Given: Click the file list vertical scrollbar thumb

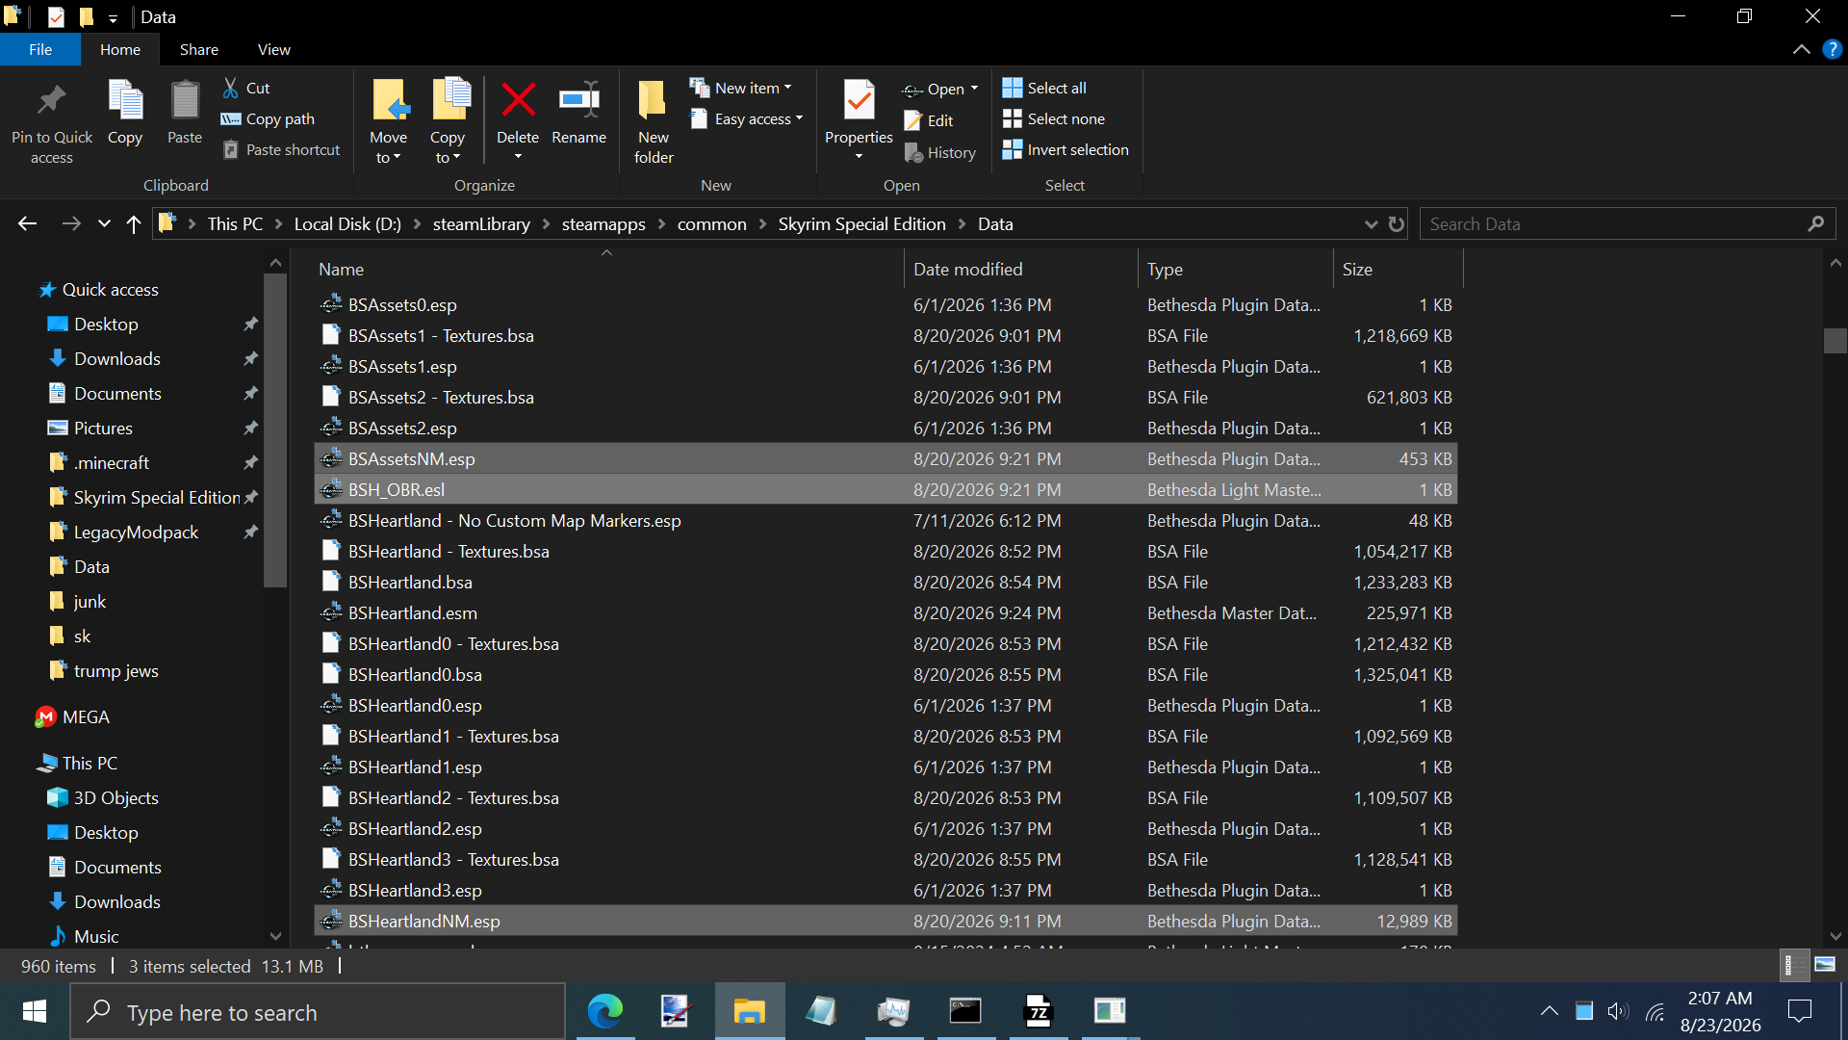Looking at the screenshot, I should click(x=1835, y=340).
